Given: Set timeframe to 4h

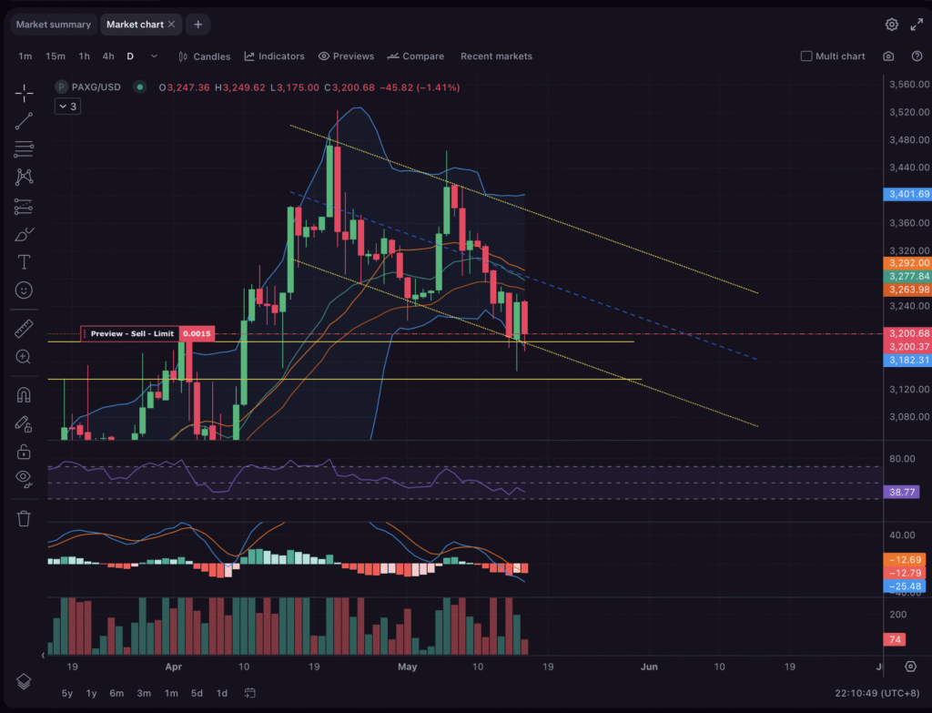Looking at the screenshot, I should [x=108, y=56].
